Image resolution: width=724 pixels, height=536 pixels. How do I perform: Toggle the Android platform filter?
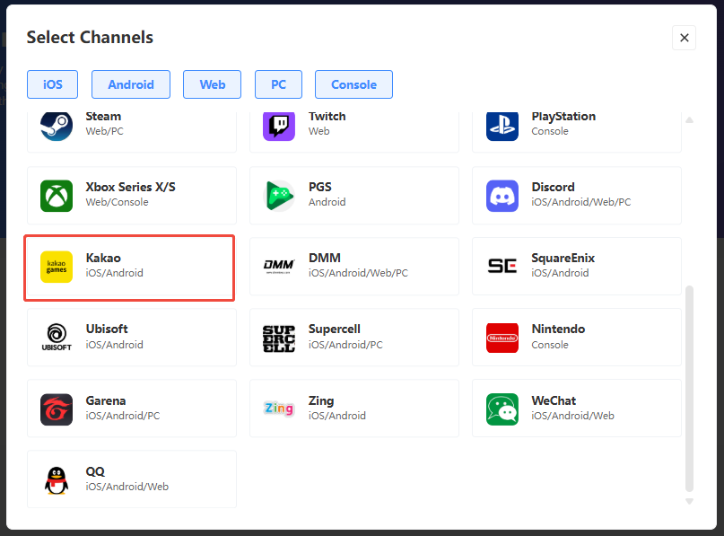pyautogui.click(x=131, y=84)
